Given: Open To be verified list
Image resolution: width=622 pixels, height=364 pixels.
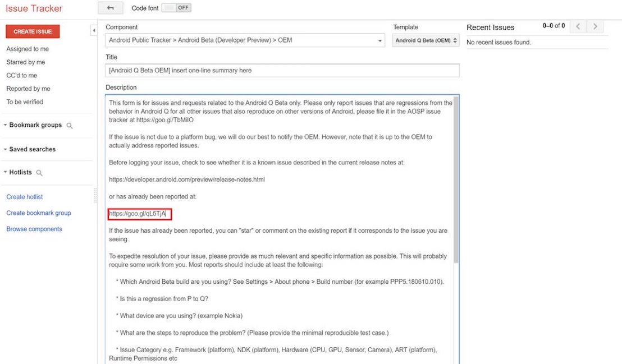Looking at the screenshot, I should click(25, 102).
